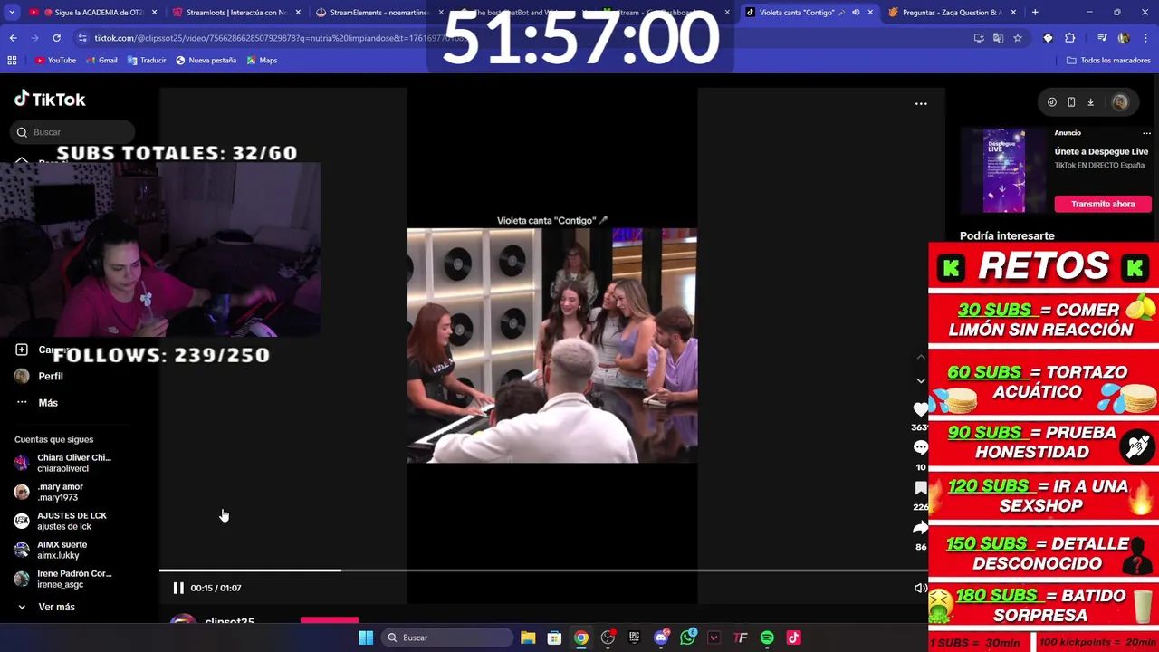The image size is (1159, 652).
Task: Click the phone app icon in top bar
Action: tap(1071, 102)
